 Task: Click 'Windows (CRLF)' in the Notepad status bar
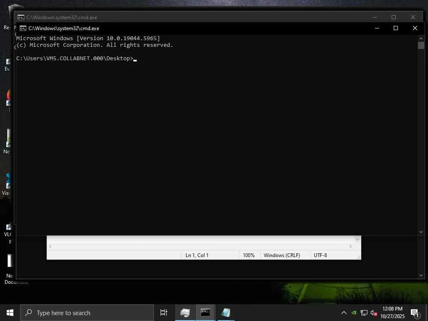[282, 255]
